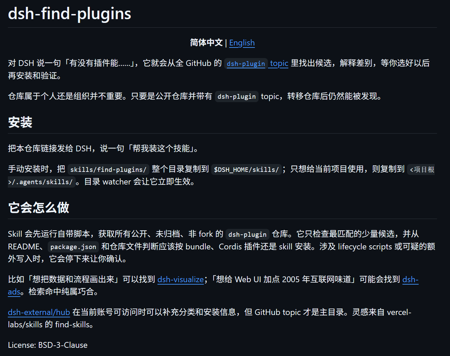450x356 pixels.
Task: Click the dsh-plugin code before 仓库。它只检查
Action: [x=247, y=234]
